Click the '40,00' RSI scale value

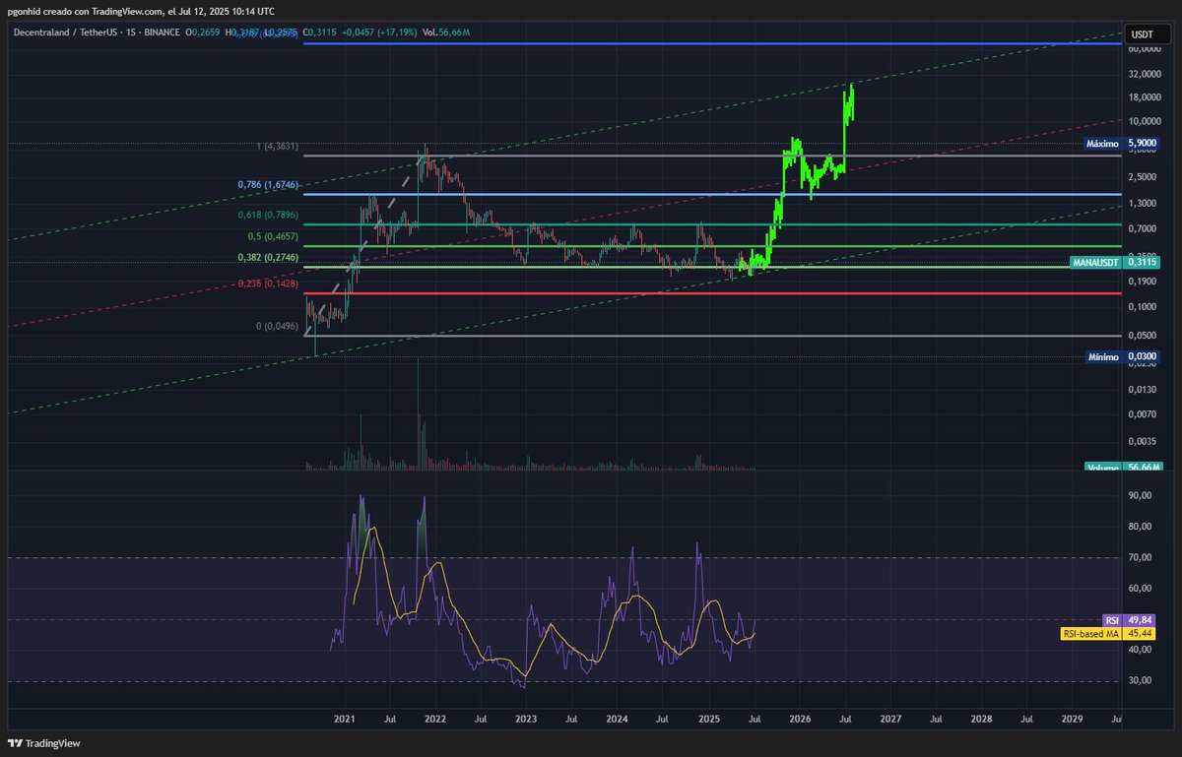tap(1140, 650)
